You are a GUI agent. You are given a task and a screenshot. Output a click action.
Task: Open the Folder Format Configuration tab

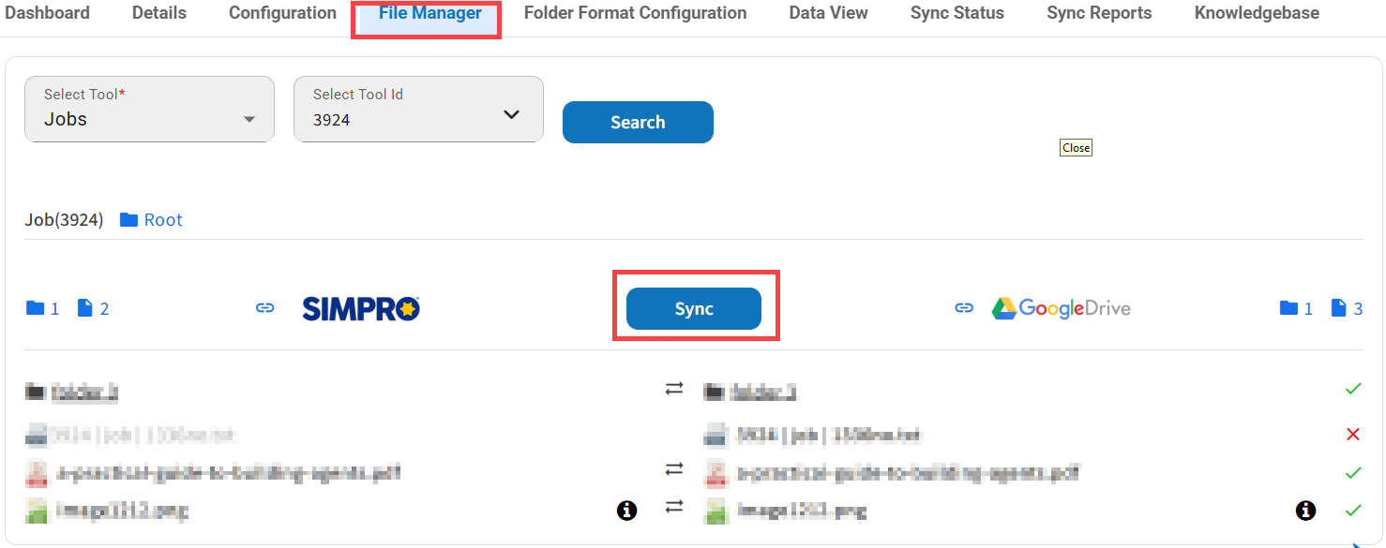[636, 13]
